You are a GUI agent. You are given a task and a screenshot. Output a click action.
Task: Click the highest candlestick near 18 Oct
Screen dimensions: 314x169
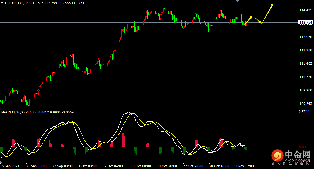click(165, 9)
